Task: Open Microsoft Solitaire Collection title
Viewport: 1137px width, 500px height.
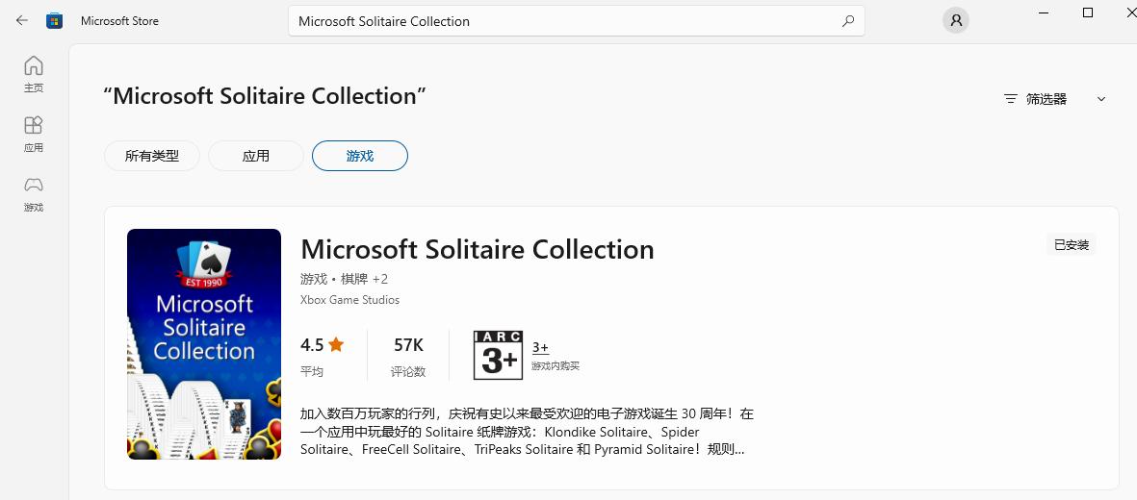Action: click(477, 249)
